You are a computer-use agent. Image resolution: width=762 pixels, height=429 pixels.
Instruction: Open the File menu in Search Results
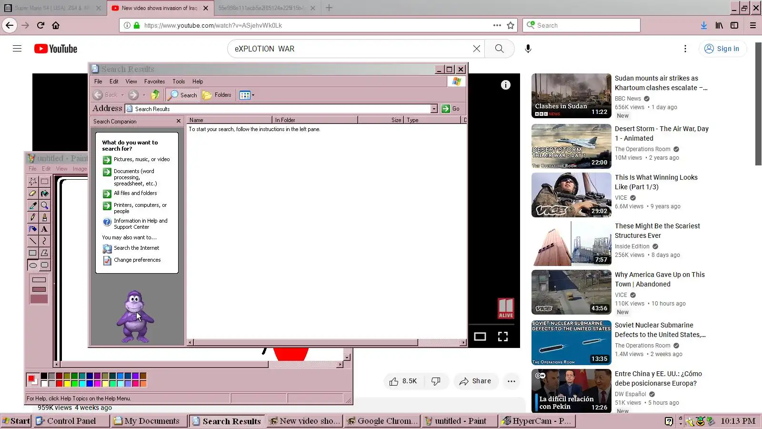click(x=98, y=82)
